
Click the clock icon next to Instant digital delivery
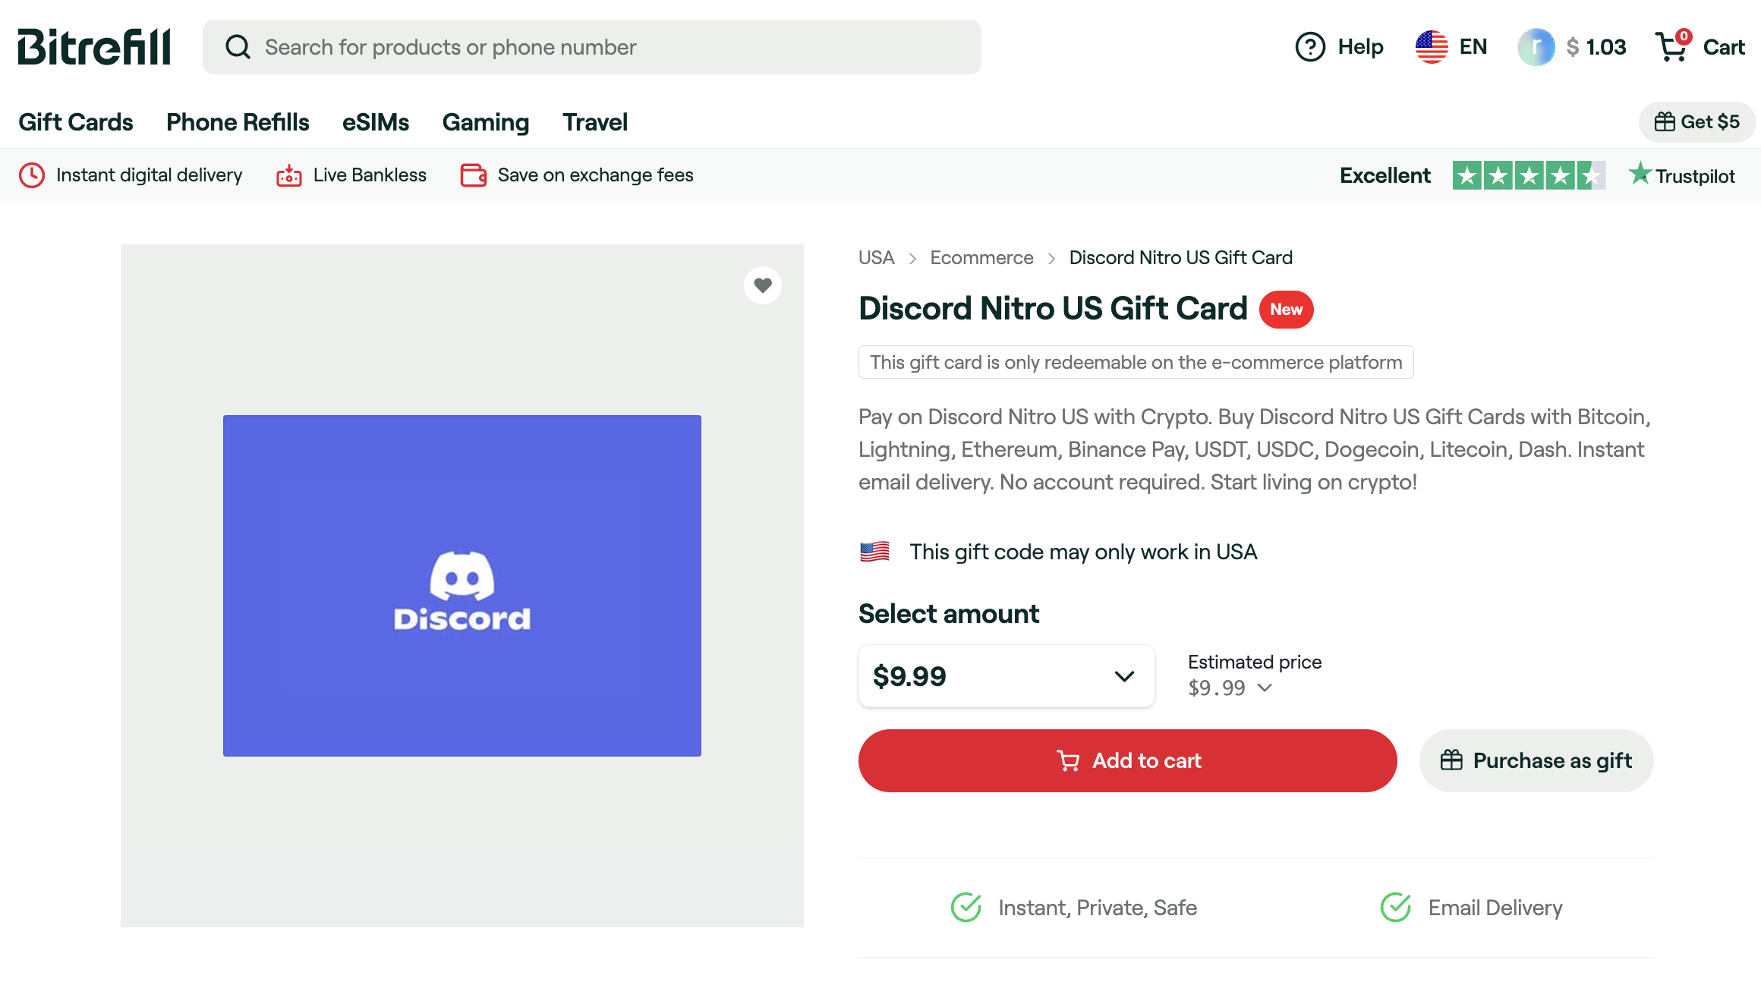point(32,175)
